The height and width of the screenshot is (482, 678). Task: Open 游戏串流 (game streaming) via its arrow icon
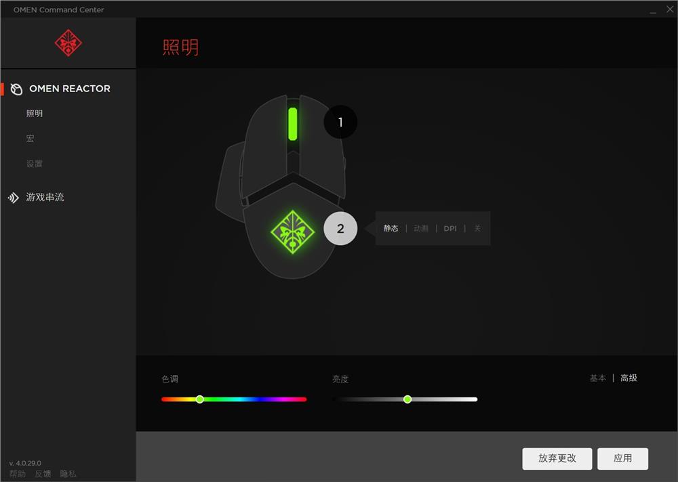(x=14, y=197)
